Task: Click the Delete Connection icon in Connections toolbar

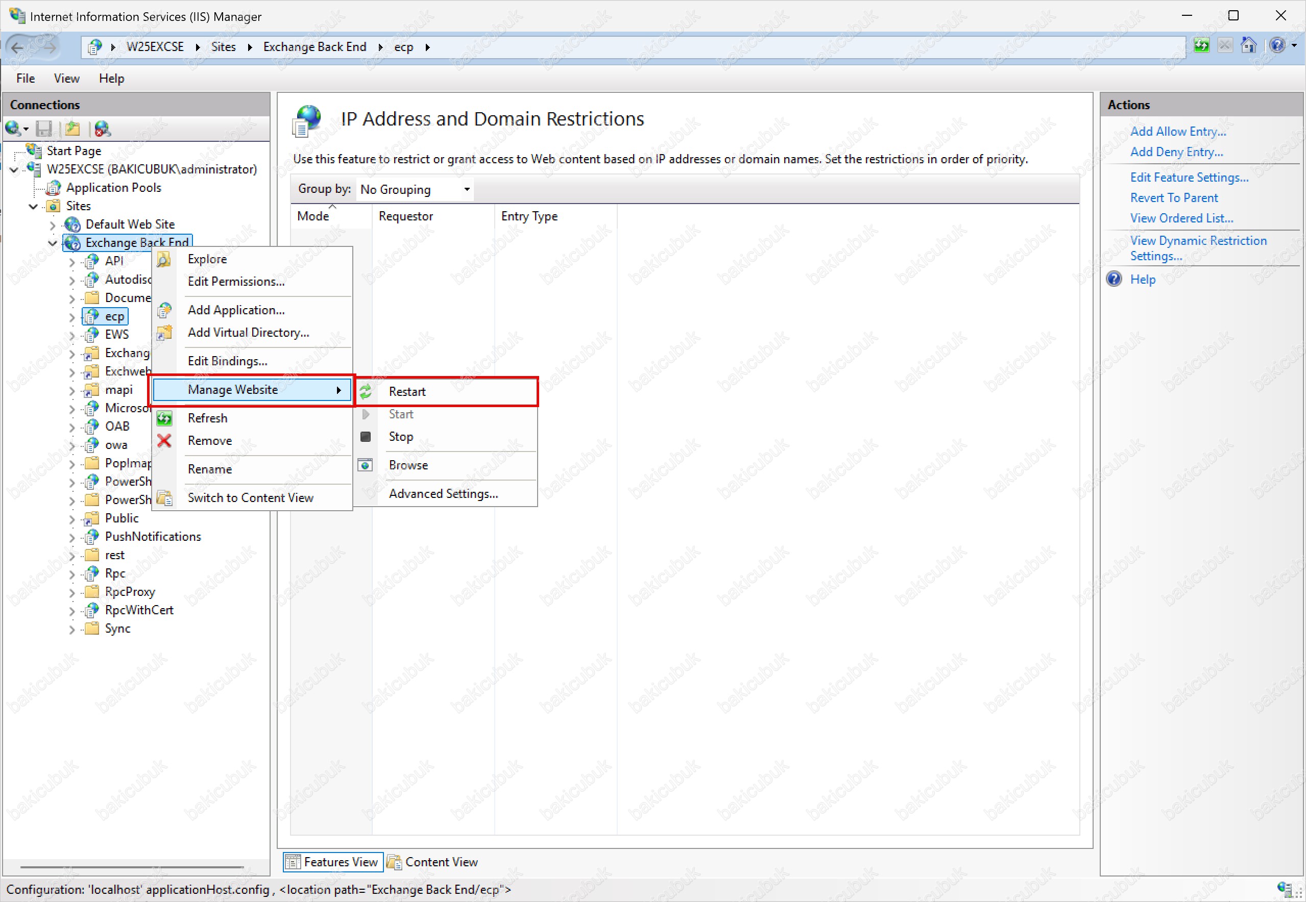Action: (103, 129)
